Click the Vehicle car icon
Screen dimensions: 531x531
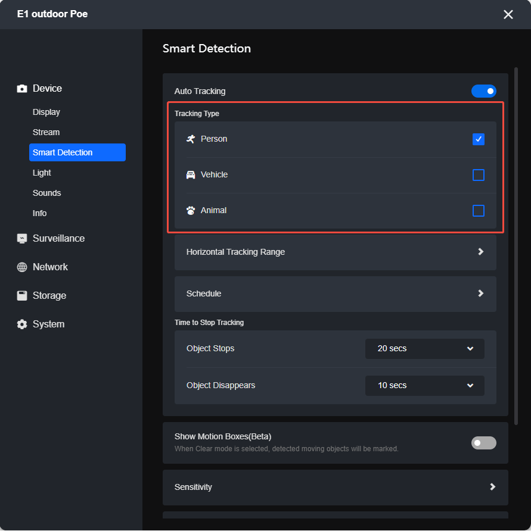(x=191, y=175)
